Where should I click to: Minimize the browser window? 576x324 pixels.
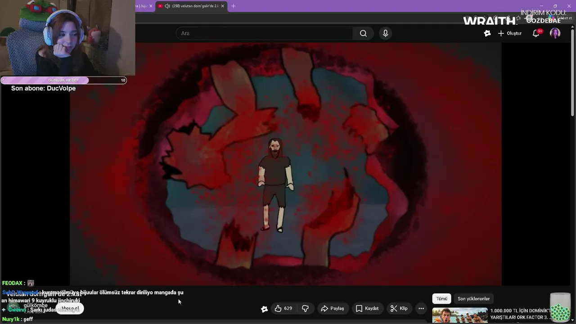pos(542,6)
